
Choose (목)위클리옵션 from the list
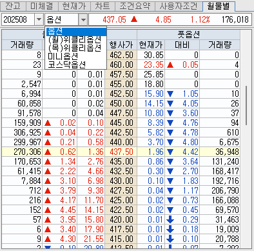pyautogui.click(x=76, y=48)
